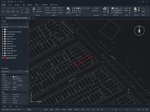This screenshot has width=150, height=112.
Task: Activate the Scale tool
Action: click(x=53, y=13)
